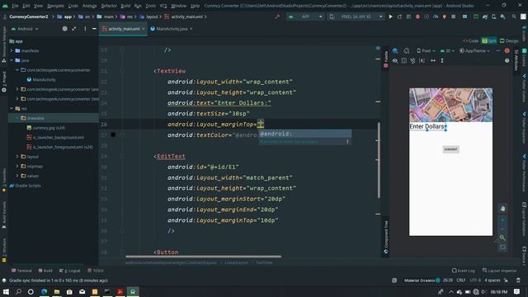Open the Android project view dropdown
The height and width of the screenshot is (297, 528).
(x=26, y=29)
